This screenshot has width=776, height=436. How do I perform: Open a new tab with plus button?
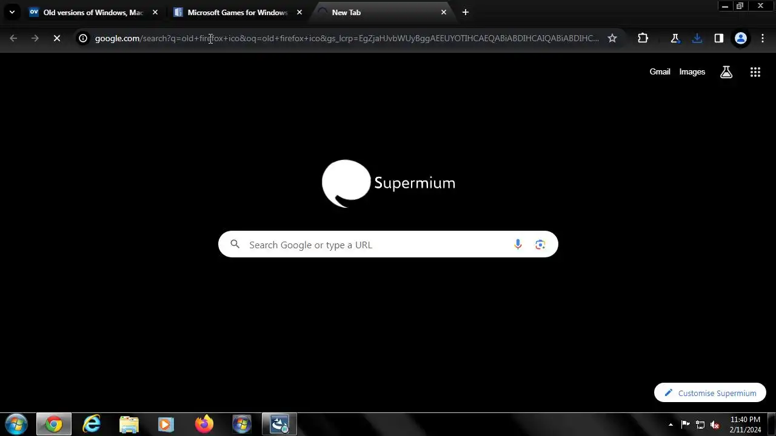pos(466,12)
